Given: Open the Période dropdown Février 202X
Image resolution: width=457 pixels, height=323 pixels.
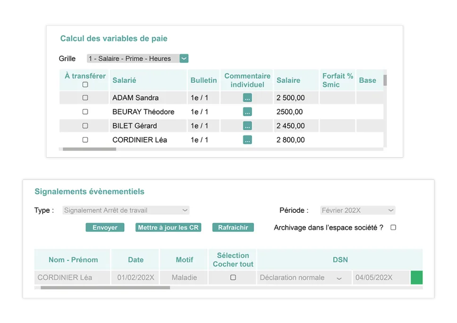Looking at the screenshot, I should [x=357, y=210].
